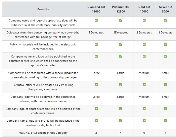
Task: Click Medium in the special plaque row
Action: tap(144, 73)
